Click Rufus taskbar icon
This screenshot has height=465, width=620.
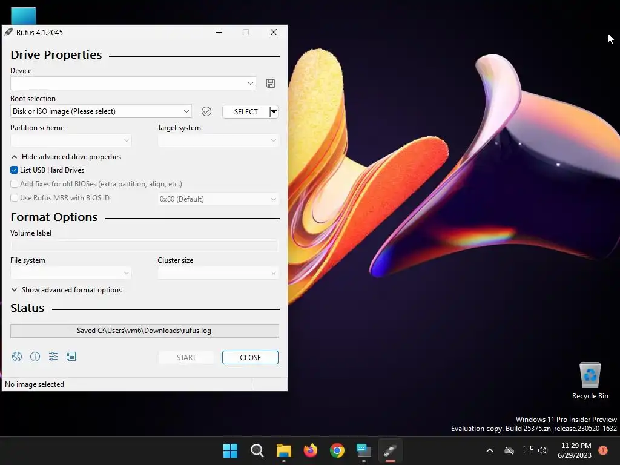tap(391, 450)
